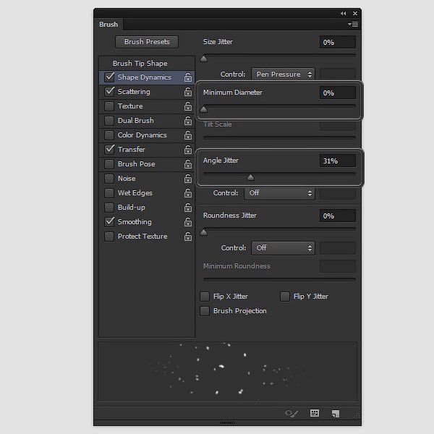Uncheck the Smoothing checkbox

click(x=109, y=222)
